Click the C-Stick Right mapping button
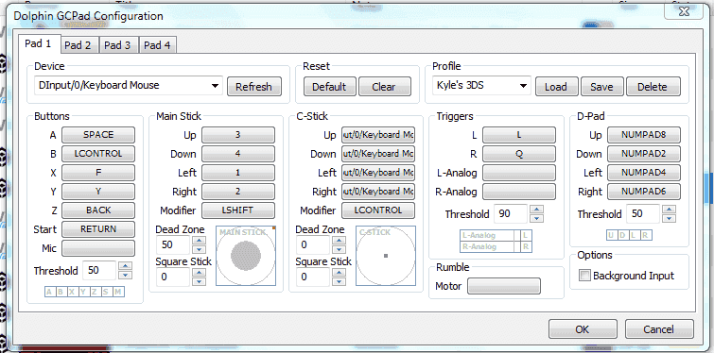The image size is (714, 353). pyautogui.click(x=378, y=192)
